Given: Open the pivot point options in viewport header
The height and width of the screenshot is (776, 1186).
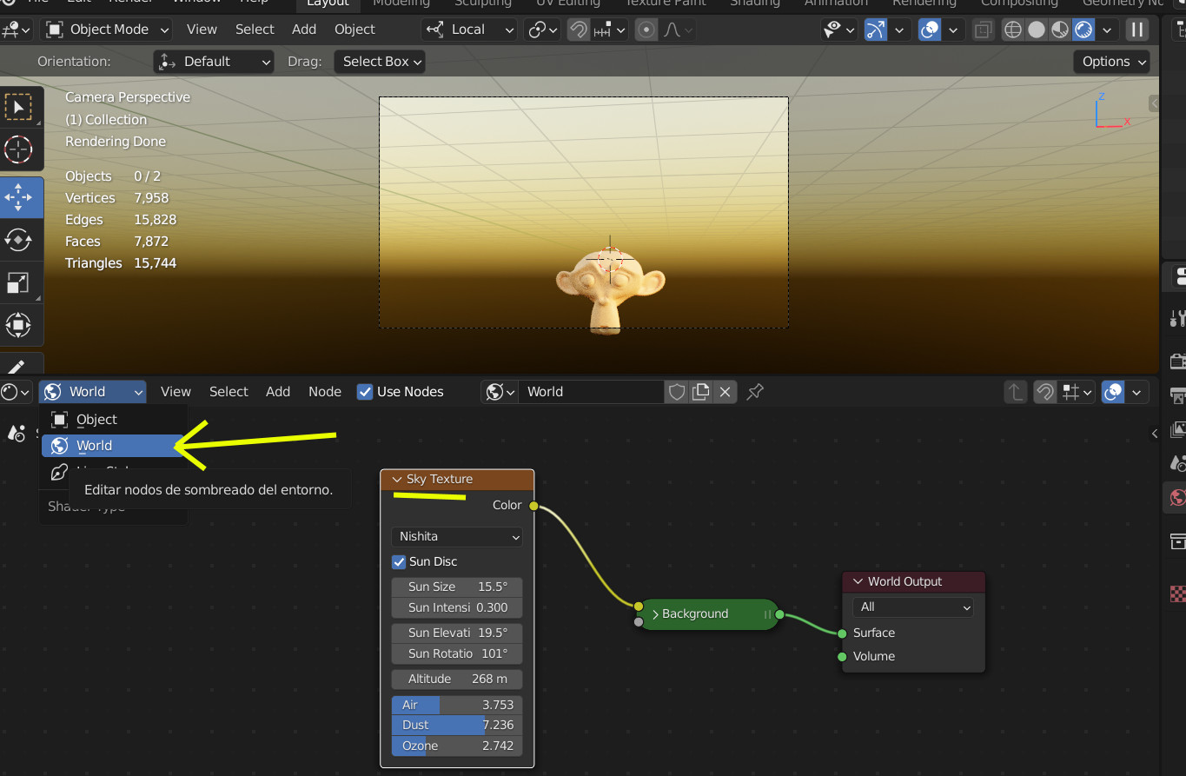Looking at the screenshot, I should coord(543,30).
